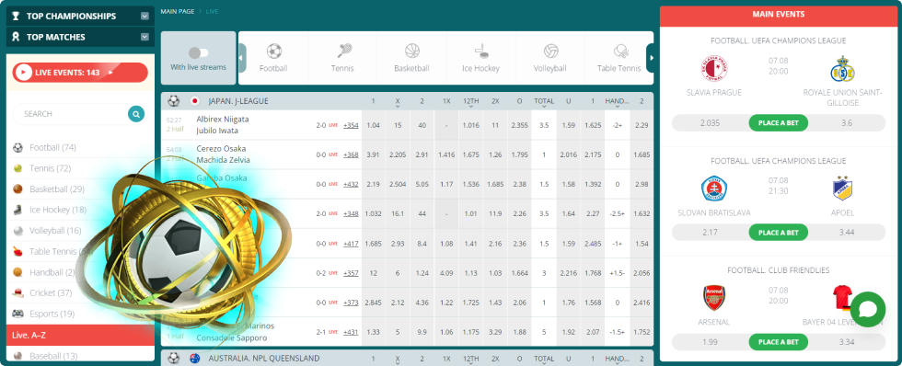Open Football sport tab icon
Screen dimensions: 902x366
coord(274,51)
